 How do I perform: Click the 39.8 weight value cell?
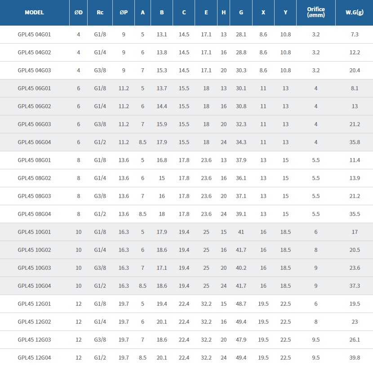pos(355,358)
